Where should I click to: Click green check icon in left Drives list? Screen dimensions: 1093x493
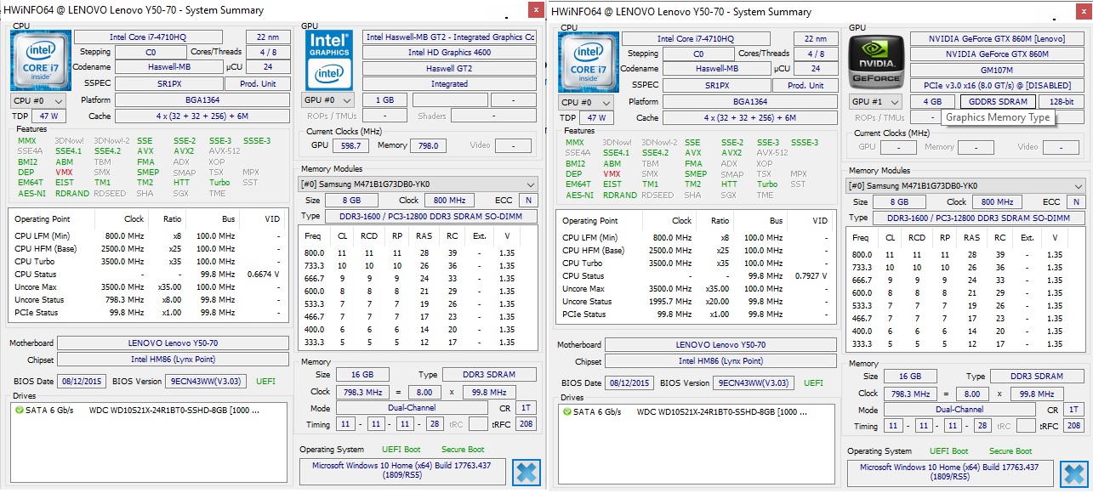point(19,411)
